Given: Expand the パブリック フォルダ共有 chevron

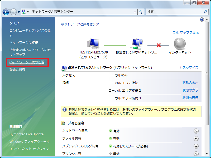Looking at the screenshot, I should click(196, 146).
